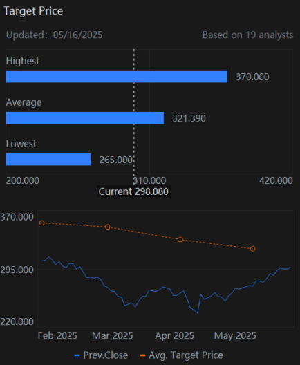Toggle the Avg. Target Price legend series
300x365 pixels.
click(x=181, y=355)
